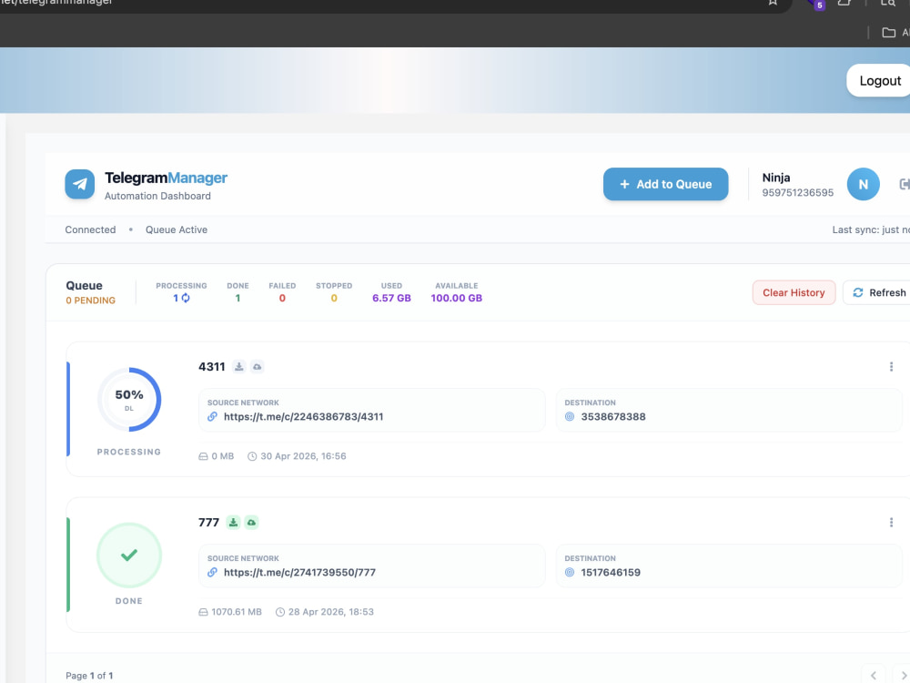Click the storage icon next to 0 MB
The height and width of the screenshot is (683, 910).
[203, 456]
